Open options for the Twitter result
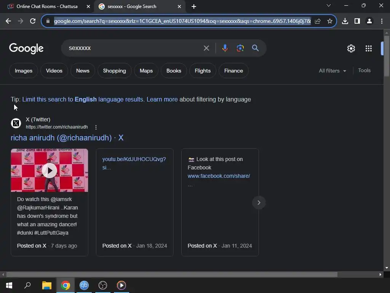Image resolution: width=390 pixels, height=293 pixels. [x=96, y=127]
